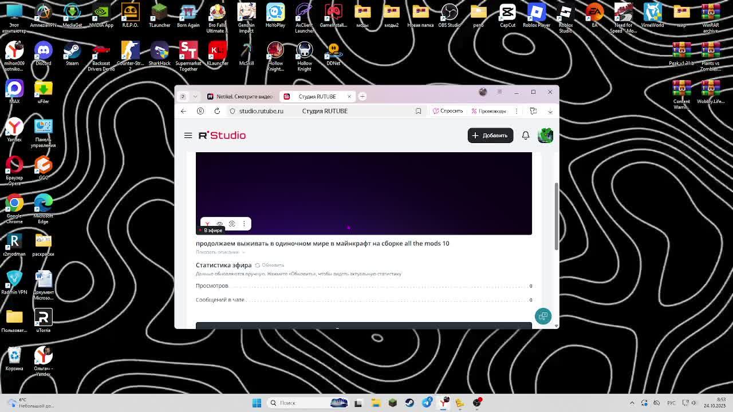Switch the РУС keyboard language
Screen dimensions: 733x412
(x=672, y=403)
